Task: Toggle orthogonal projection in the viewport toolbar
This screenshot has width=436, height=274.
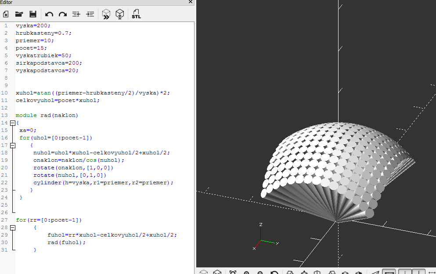Action: click(389, 272)
